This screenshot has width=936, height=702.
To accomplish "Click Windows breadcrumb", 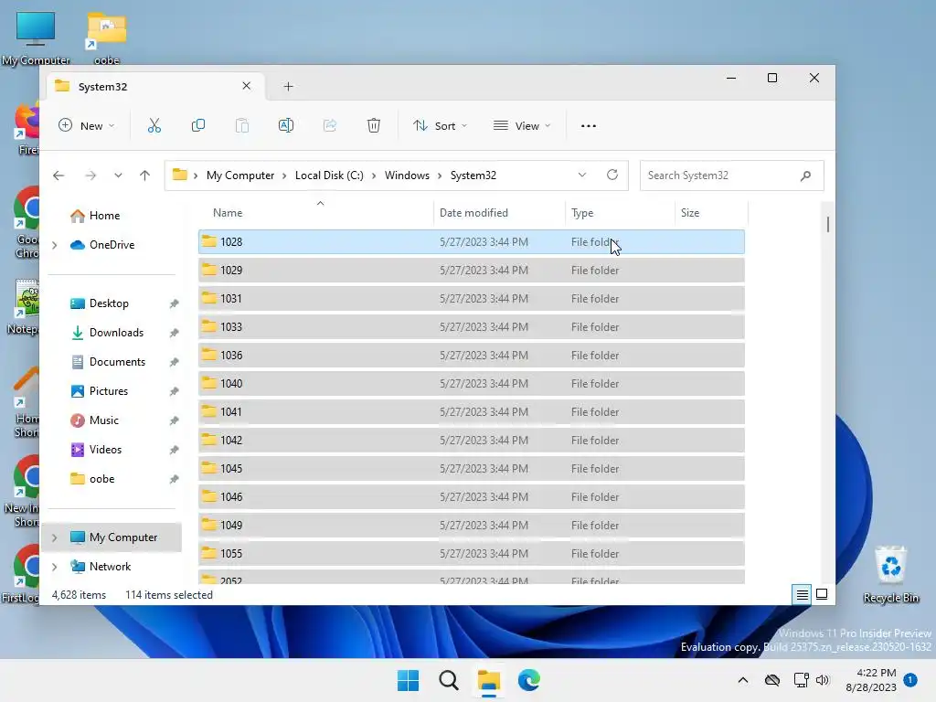I will 407,175.
